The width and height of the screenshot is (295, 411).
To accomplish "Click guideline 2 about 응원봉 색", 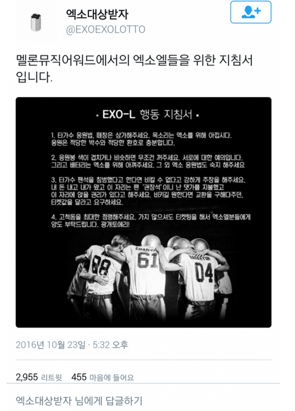I will pyautogui.click(x=147, y=161).
